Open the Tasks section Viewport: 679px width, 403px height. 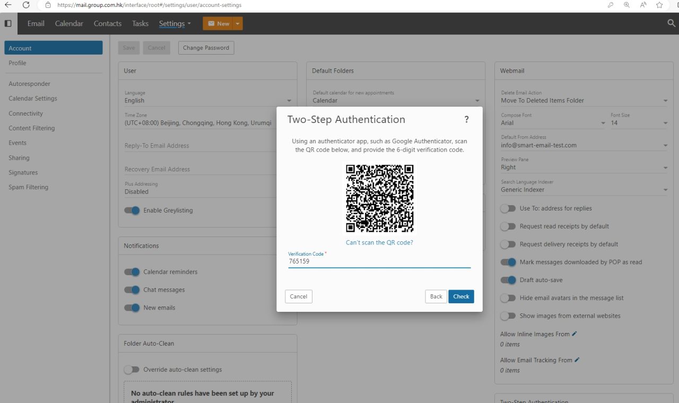(x=140, y=23)
